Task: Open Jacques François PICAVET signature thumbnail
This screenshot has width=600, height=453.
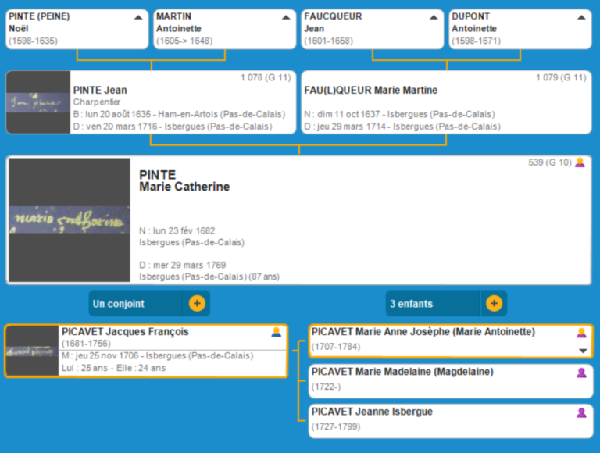Action: click(32, 351)
